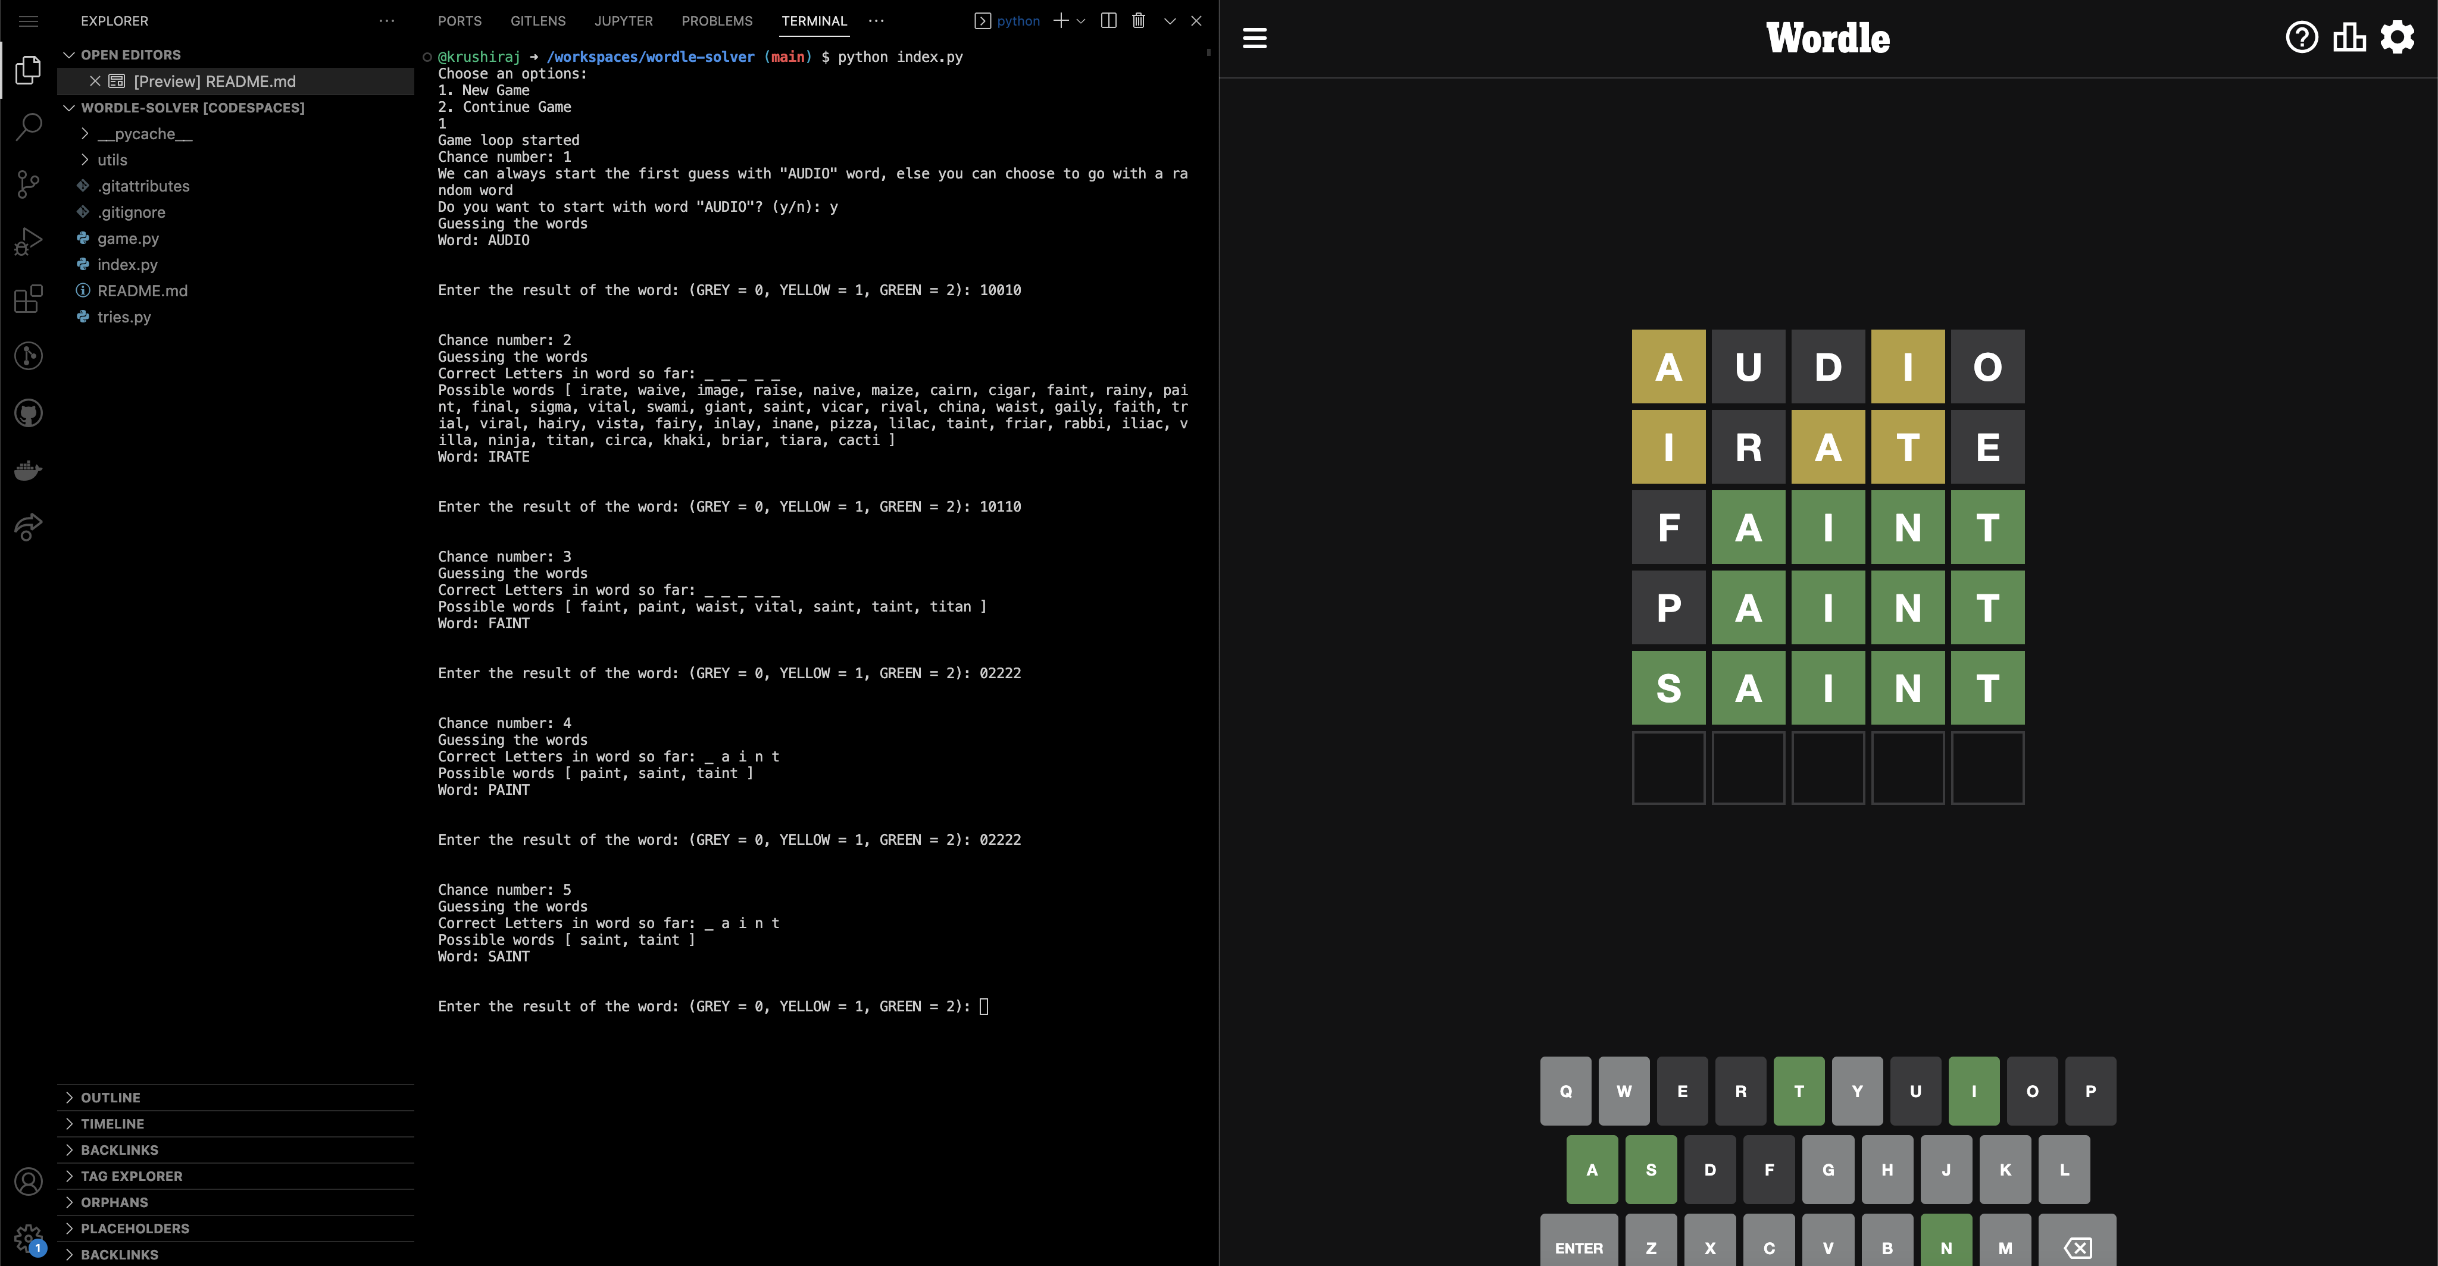Split the terminal panel

[x=1108, y=21]
